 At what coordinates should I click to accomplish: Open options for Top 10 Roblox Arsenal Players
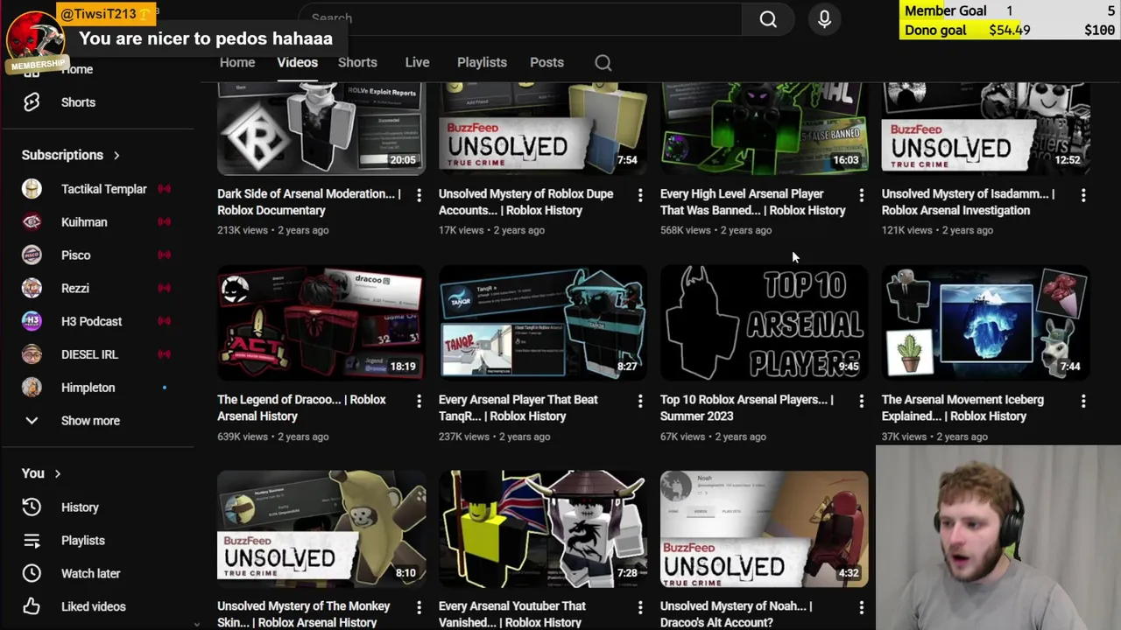click(862, 401)
